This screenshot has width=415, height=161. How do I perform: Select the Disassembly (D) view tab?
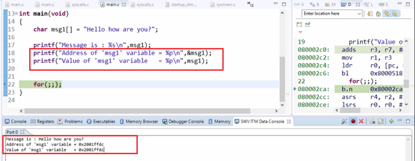pos(346,4)
